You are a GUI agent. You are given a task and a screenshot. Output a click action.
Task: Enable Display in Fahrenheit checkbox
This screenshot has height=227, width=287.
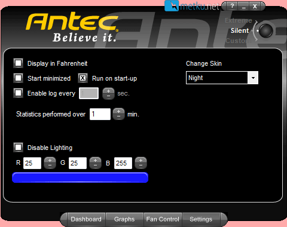point(19,63)
